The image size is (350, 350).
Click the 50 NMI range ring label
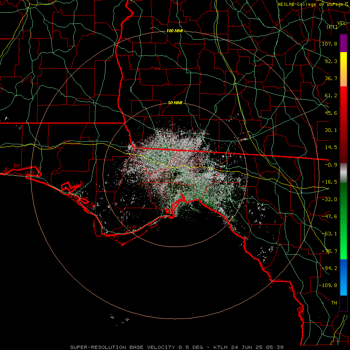(x=175, y=103)
